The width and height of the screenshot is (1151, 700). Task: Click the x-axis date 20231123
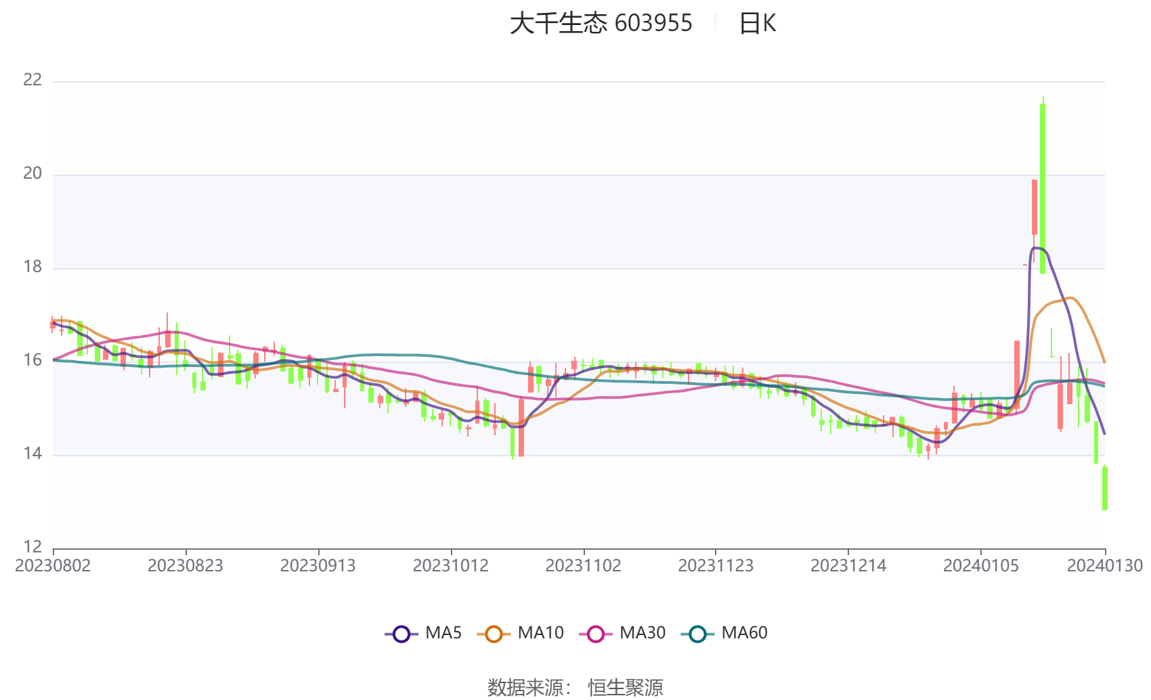(716, 566)
